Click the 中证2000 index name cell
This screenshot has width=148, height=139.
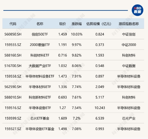tap(129, 45)
